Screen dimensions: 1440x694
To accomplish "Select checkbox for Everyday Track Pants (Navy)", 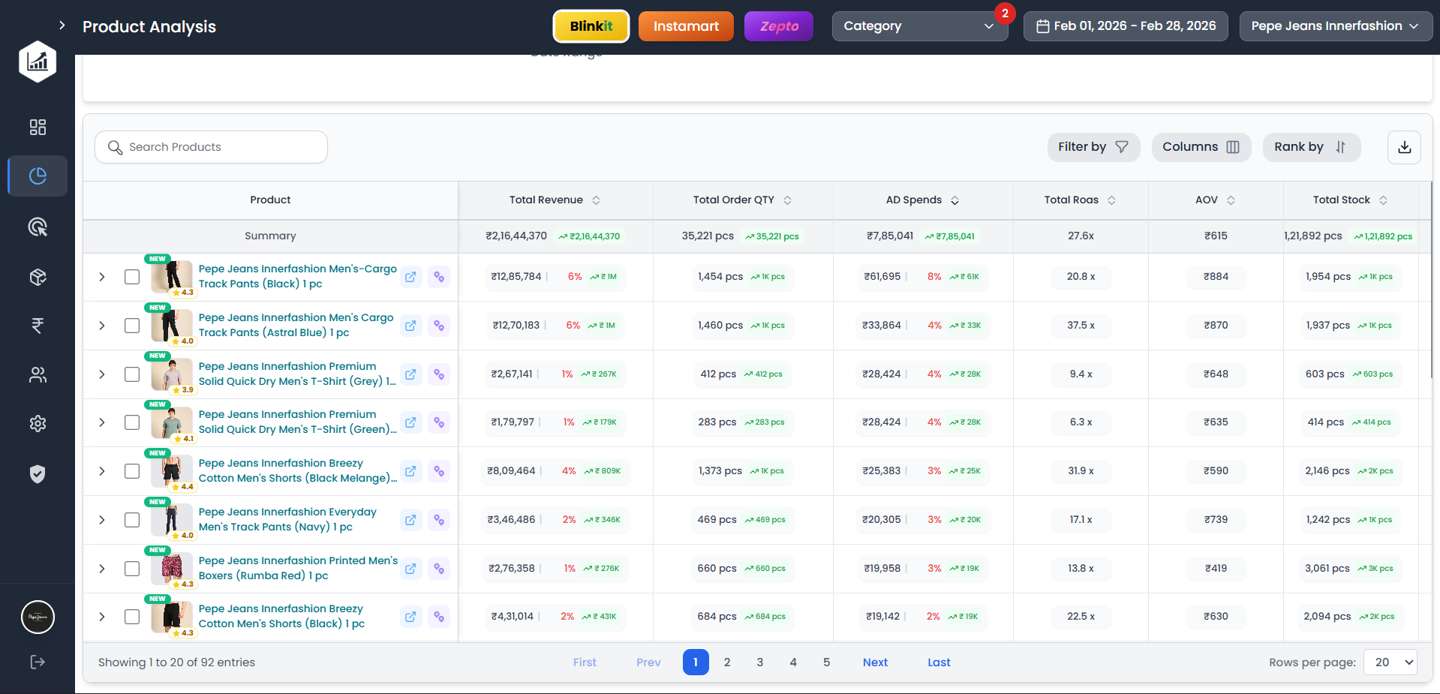I will coord(132,520).
